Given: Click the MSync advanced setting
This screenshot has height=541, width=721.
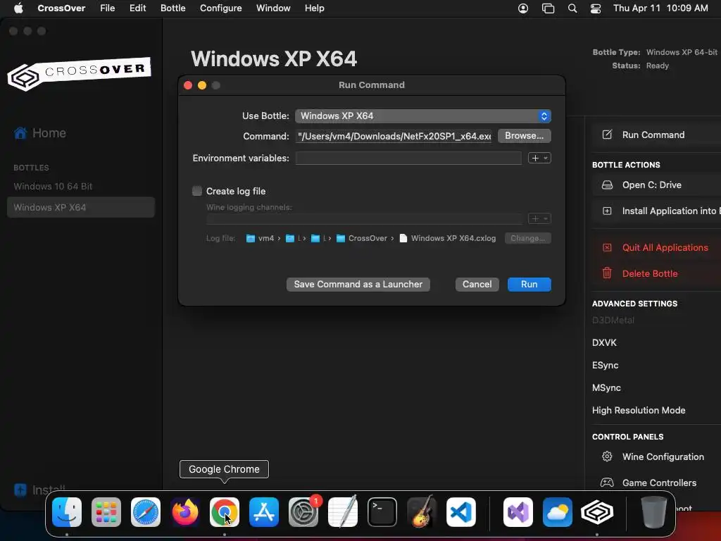Looking at the screenshot, I should click(x=606, y=388).
